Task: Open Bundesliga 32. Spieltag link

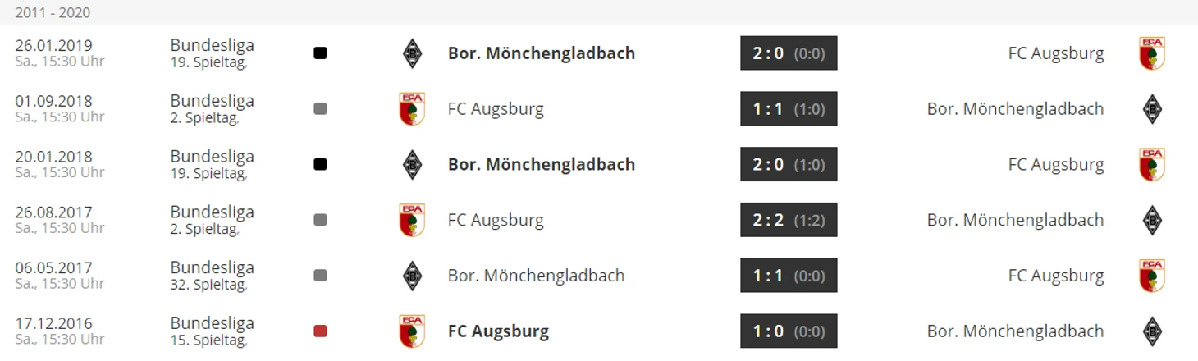Action: tap(212, 276)
